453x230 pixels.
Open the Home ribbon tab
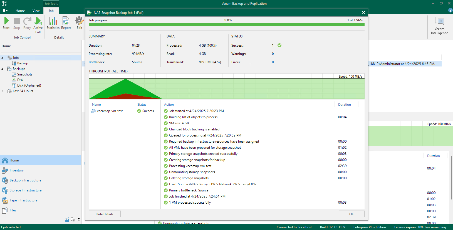click(20, 11)
